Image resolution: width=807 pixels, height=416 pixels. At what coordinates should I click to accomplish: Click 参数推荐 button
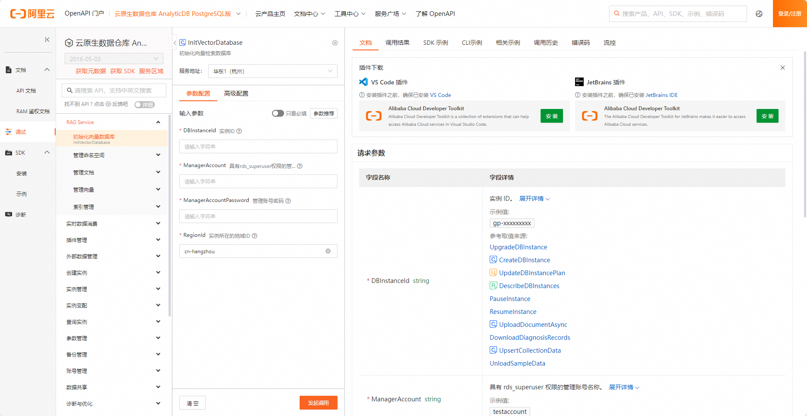pos(324,113)
